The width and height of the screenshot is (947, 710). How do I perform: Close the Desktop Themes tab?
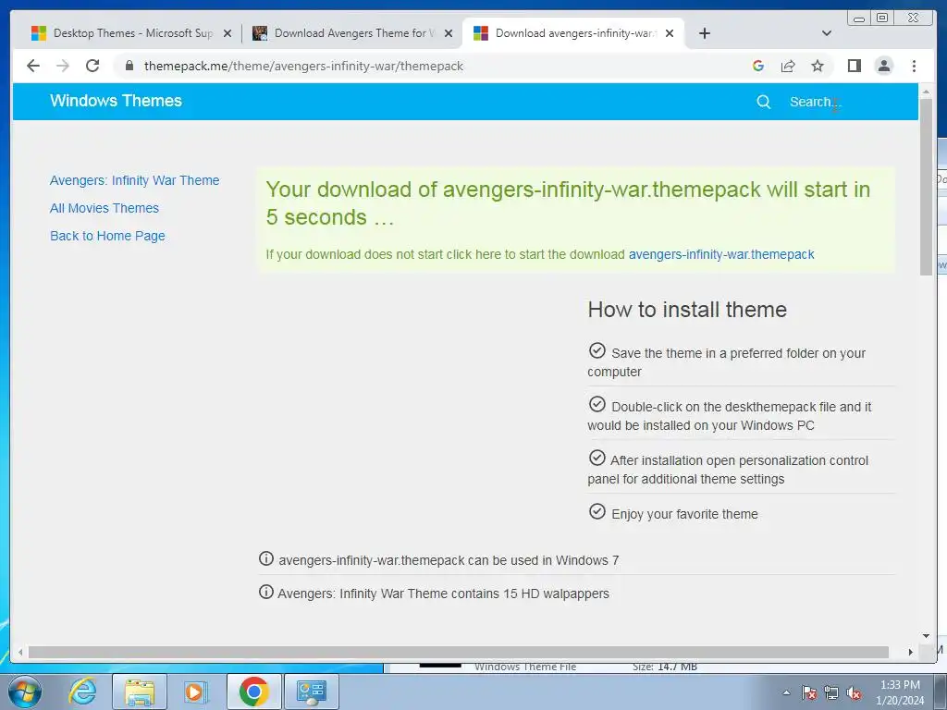pyautogui.click(x=228, y=33)
